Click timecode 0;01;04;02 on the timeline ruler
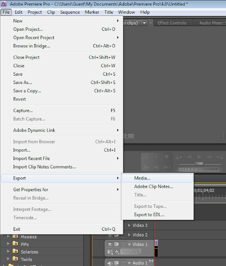 (x=204, y=190)
